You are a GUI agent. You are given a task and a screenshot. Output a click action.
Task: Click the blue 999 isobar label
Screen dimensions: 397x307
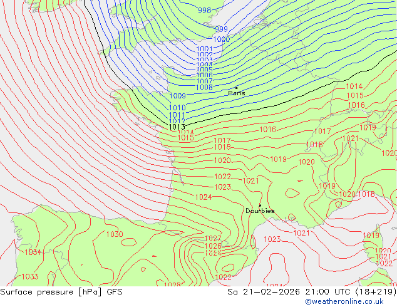[x=221, y=29]
